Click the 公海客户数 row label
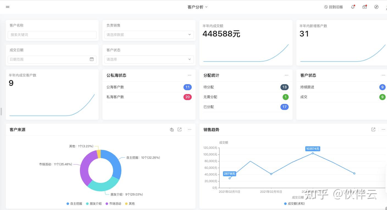The height and width of the screenshot is (210, 387). point(115,87)
